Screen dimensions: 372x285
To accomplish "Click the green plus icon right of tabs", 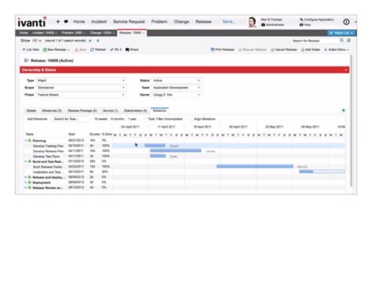I will pos(344,110).
